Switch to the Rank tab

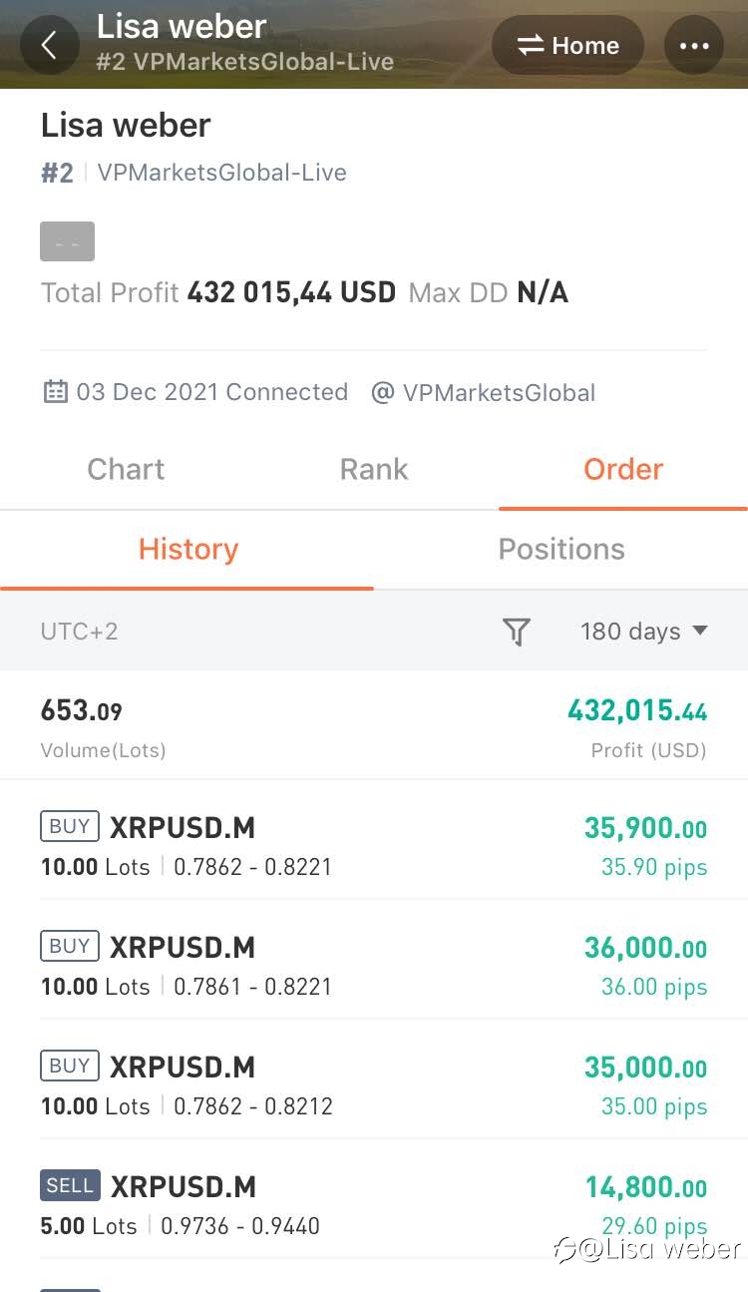coord(374,469)
